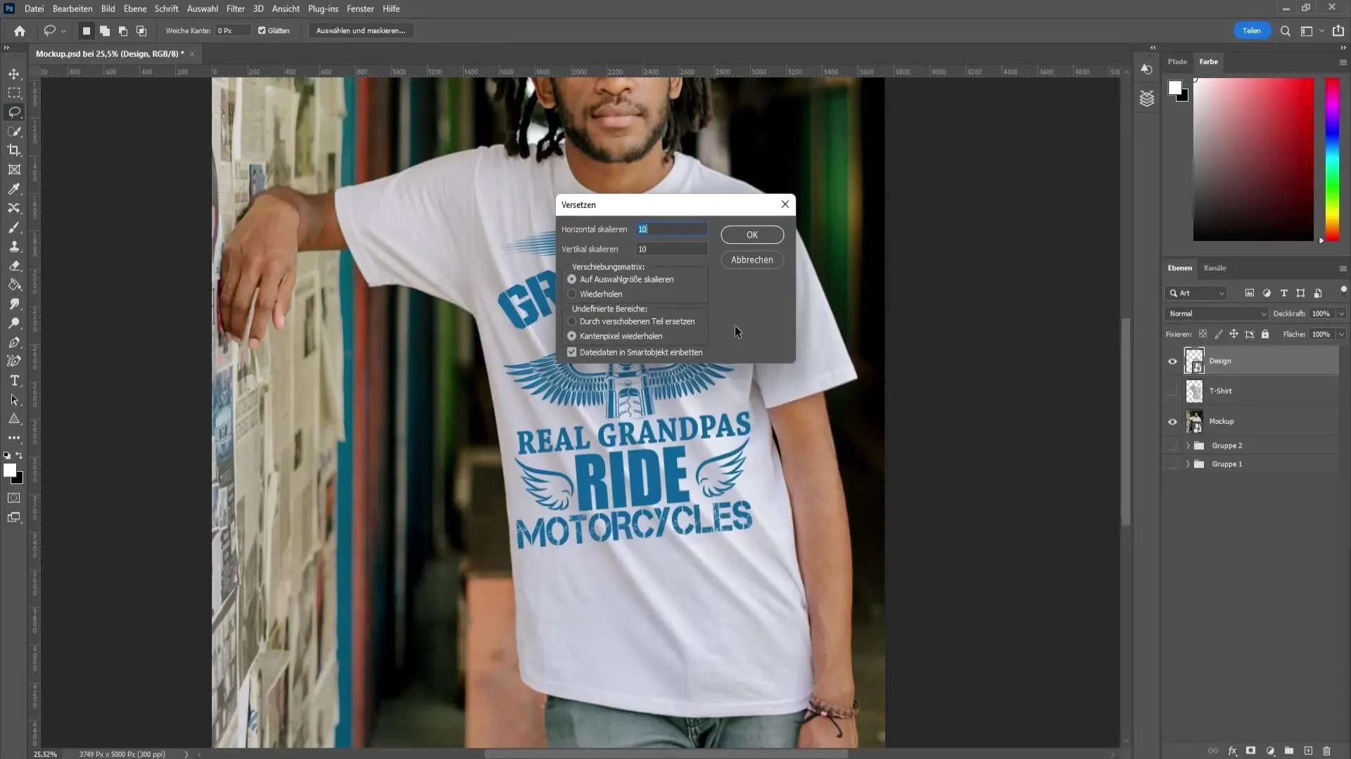Image resolution: width=1351 pixels, height=759 pixels.
Task: Select the Crop tool
Action: [14, 150]
